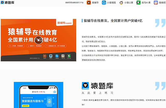166x108 pixels.
Task: Click the 猿题库 wordmark in the lower section
Action: pyautogui.click(x=102, y=86)
